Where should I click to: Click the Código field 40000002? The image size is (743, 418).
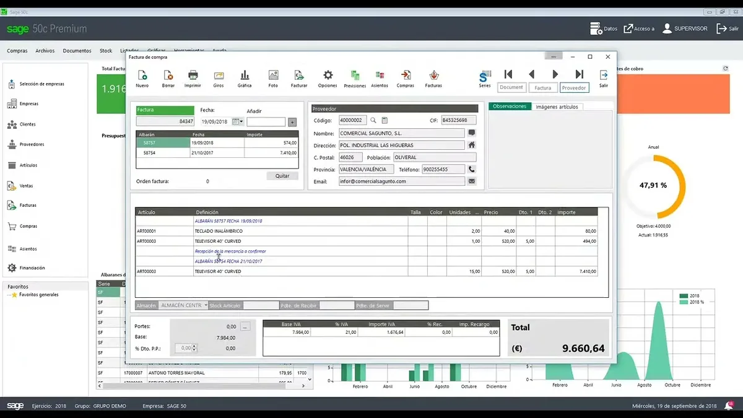pyautogui.click(x=353, y=120)
